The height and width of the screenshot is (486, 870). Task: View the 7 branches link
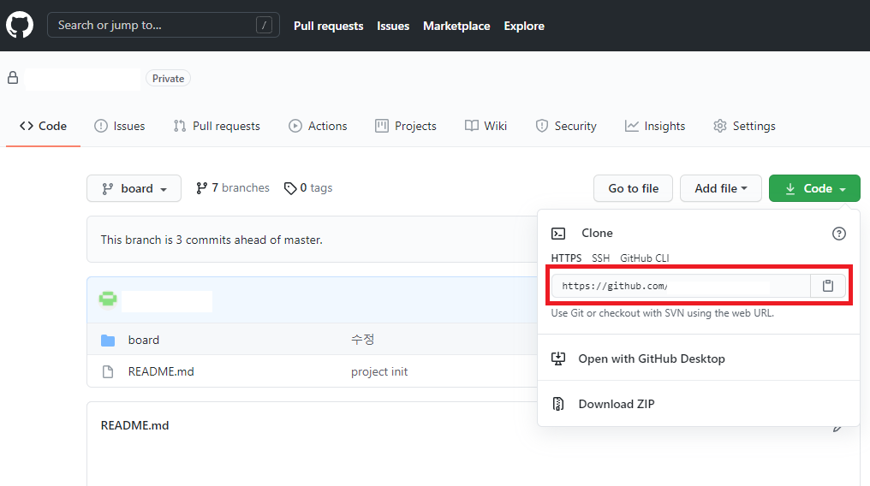point(232,188)
